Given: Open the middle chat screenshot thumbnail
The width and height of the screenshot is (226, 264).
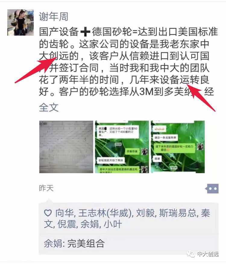Looking at the screenshot, I should pos(122,147).
